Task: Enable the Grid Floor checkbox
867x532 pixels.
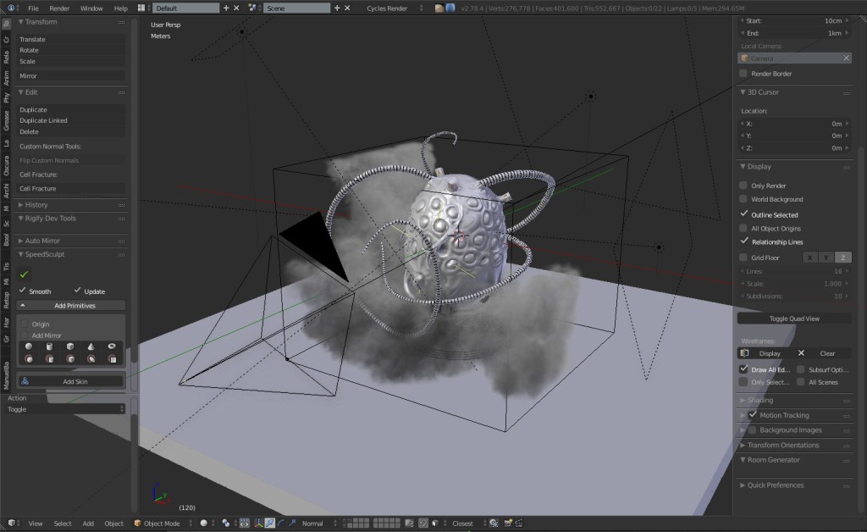Action: coord(743,258)
